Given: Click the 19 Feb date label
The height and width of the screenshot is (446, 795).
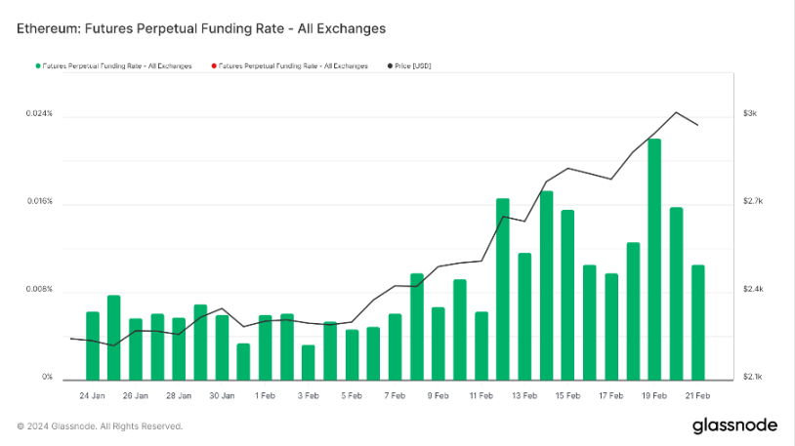Looking at the screenshot, I should tap(654, 396).
